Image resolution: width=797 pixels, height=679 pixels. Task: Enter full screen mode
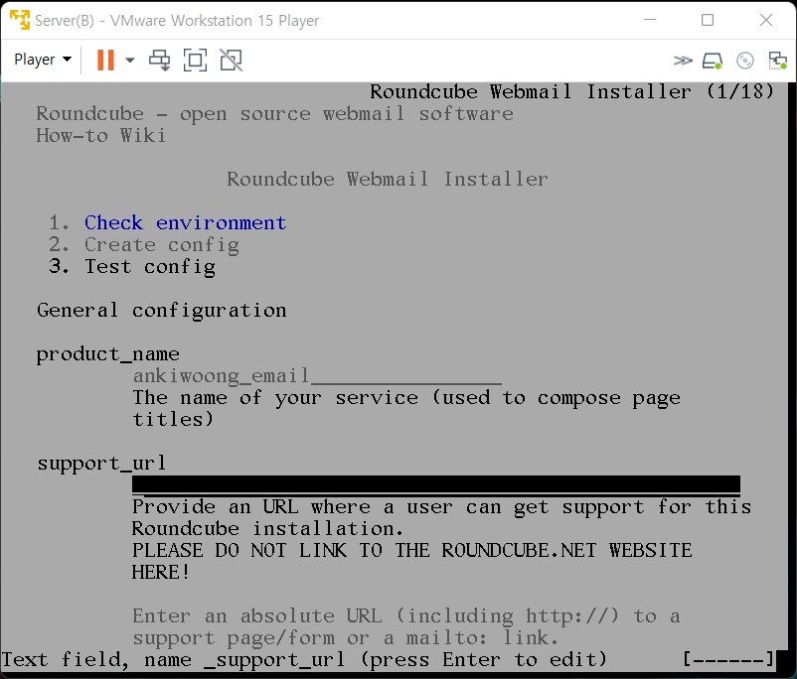[x=195, y=60]
